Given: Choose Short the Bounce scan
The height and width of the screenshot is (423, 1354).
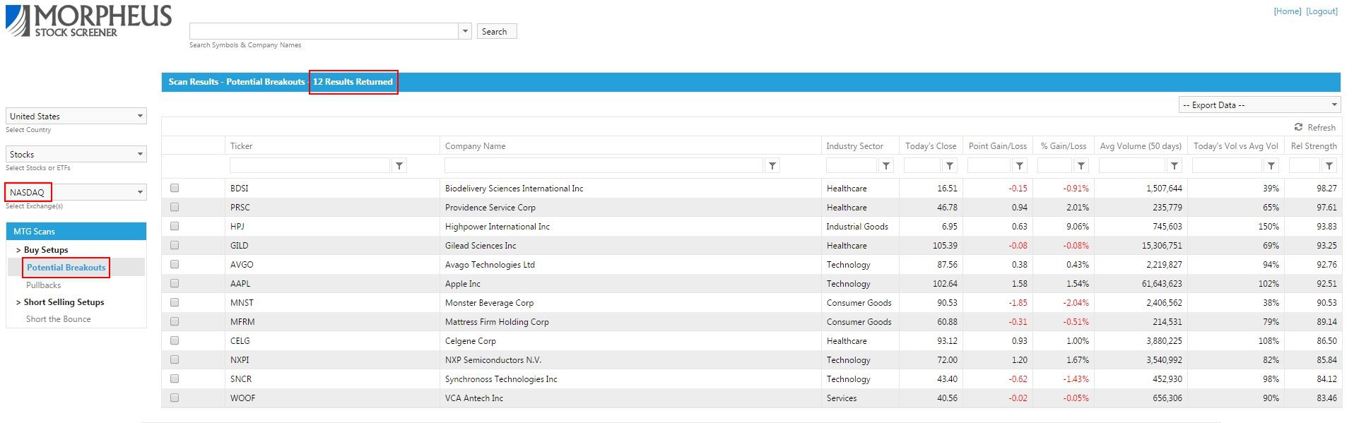Looking at the screenshot, I should (59, 319).
